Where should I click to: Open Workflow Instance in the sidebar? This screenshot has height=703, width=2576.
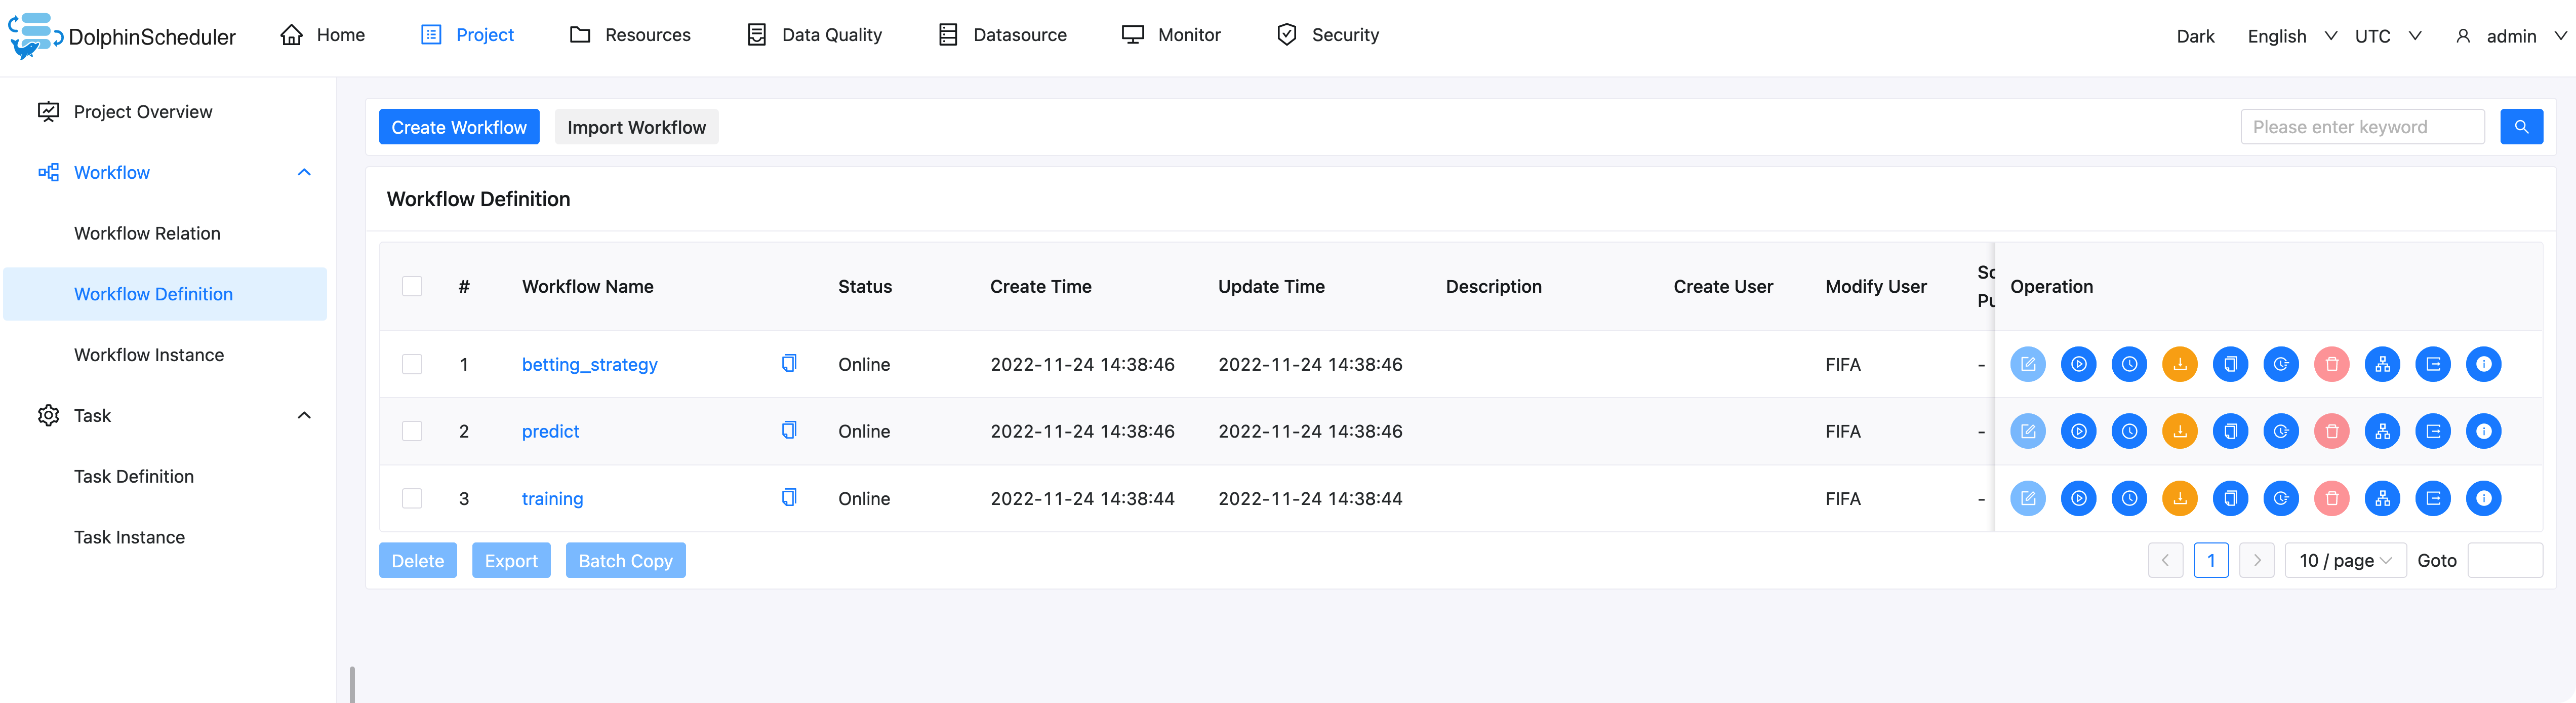pos(149,355)
